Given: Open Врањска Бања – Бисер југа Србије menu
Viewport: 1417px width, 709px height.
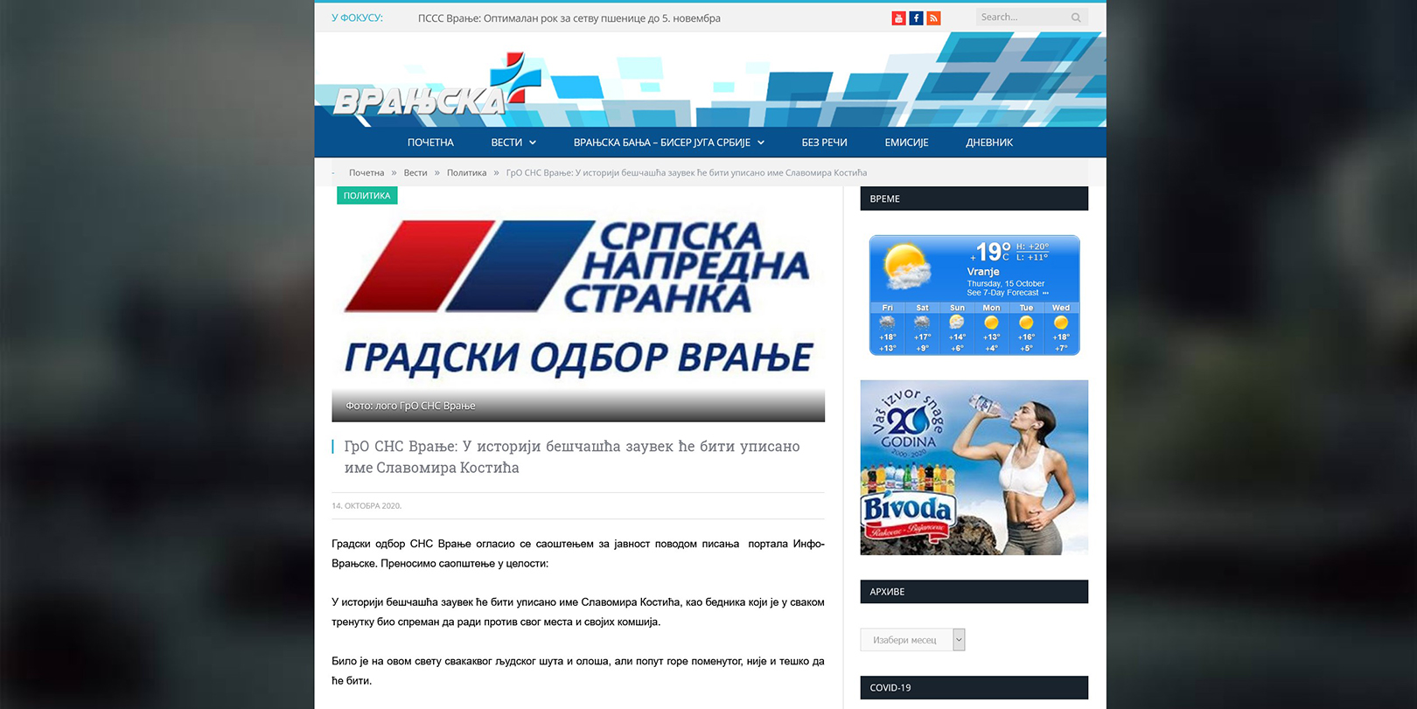Looking at the screenshot, I should (x=662, y=142).
